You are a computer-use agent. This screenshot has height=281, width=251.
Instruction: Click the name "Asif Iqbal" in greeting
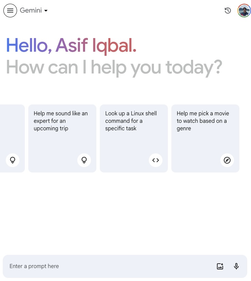95,46
